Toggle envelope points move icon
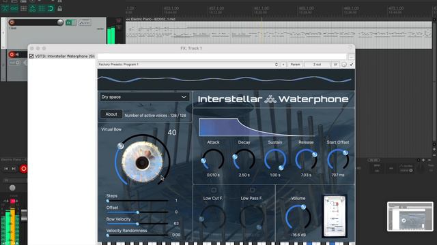This screenshot has width=437, height=245. pos(32,9)
